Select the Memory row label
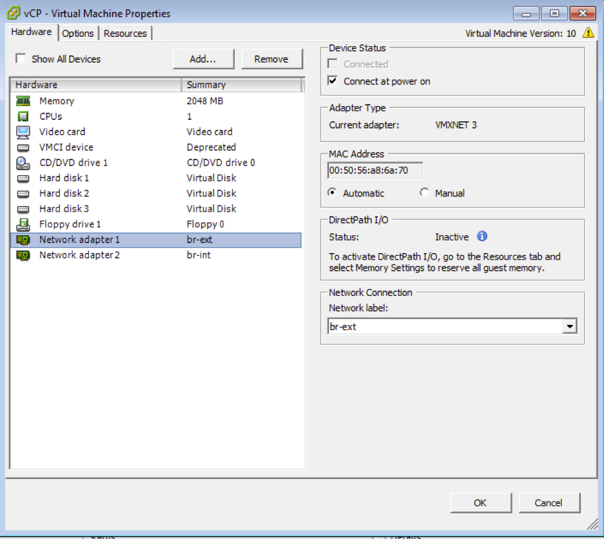Screen dimensions: 604x539 (57, 101)
